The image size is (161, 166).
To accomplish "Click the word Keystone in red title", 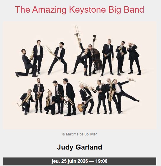I will tap(87, 10).
